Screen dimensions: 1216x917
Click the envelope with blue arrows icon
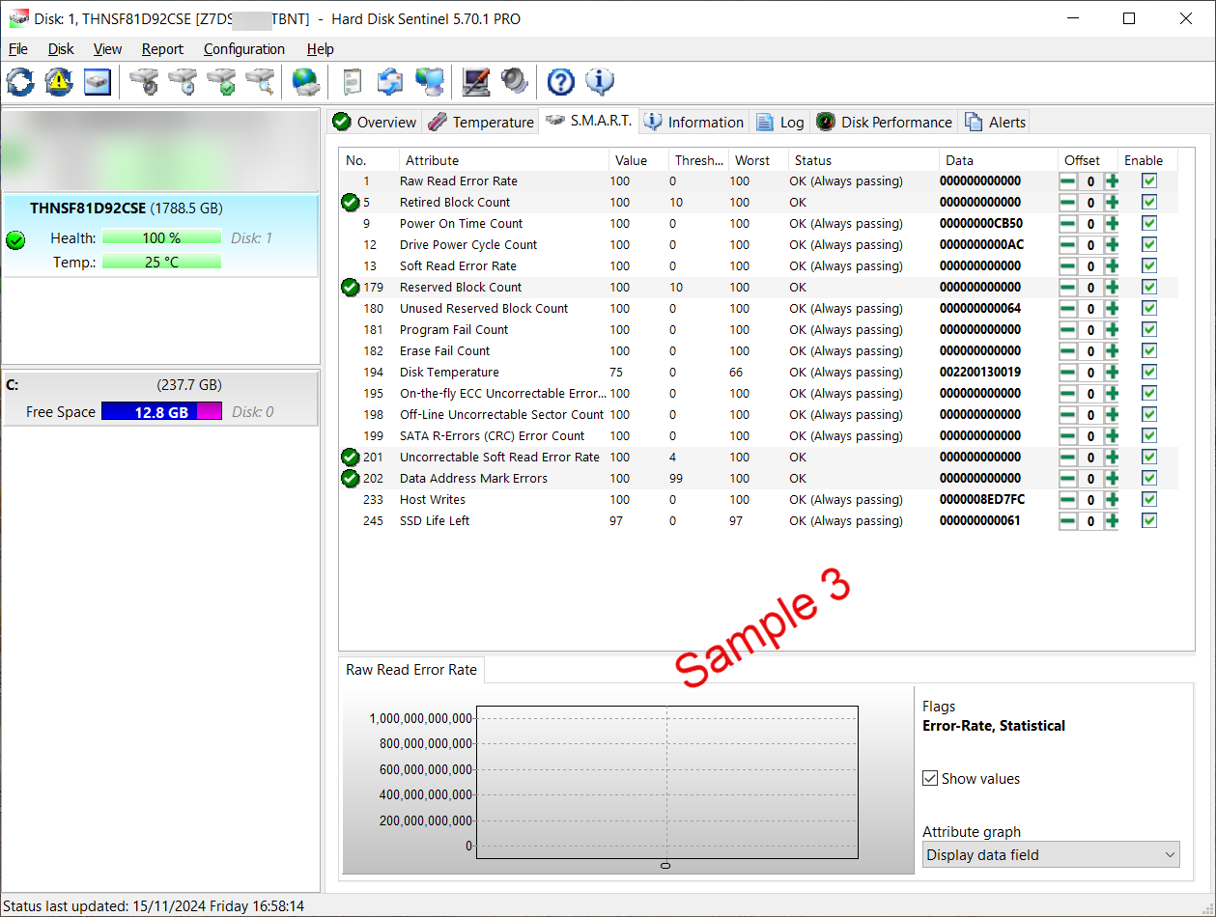[390, 82]
